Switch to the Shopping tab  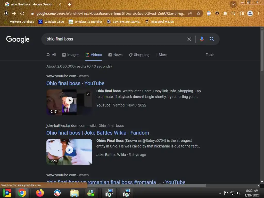pos(139,55)
